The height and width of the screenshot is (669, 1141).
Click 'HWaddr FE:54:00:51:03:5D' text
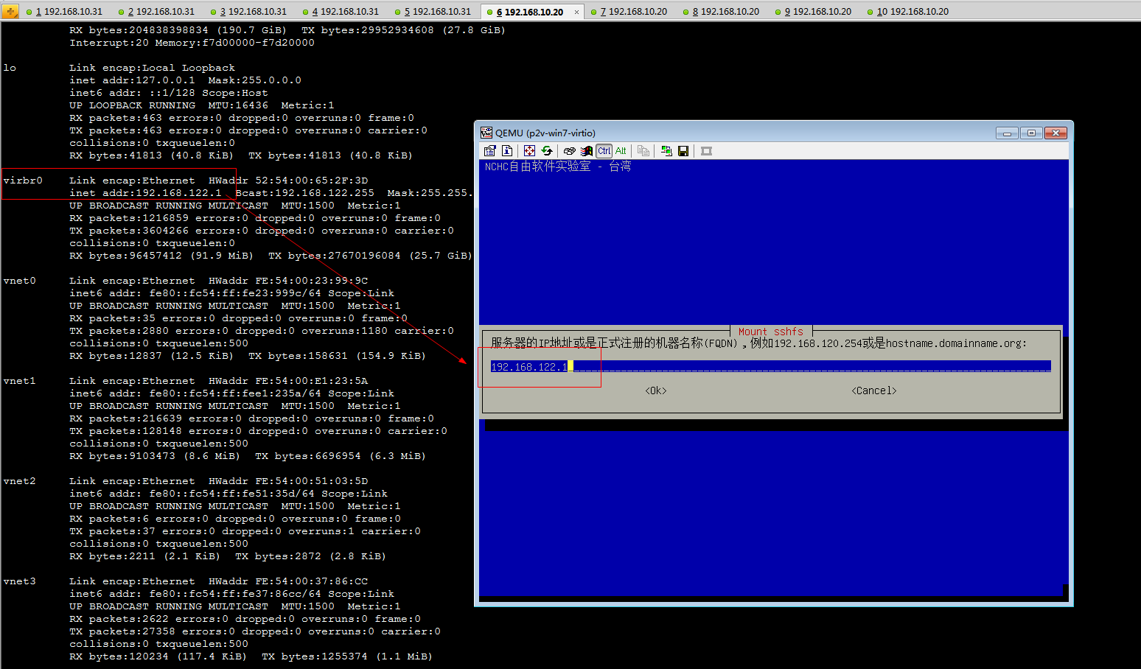tap(288, 481)
